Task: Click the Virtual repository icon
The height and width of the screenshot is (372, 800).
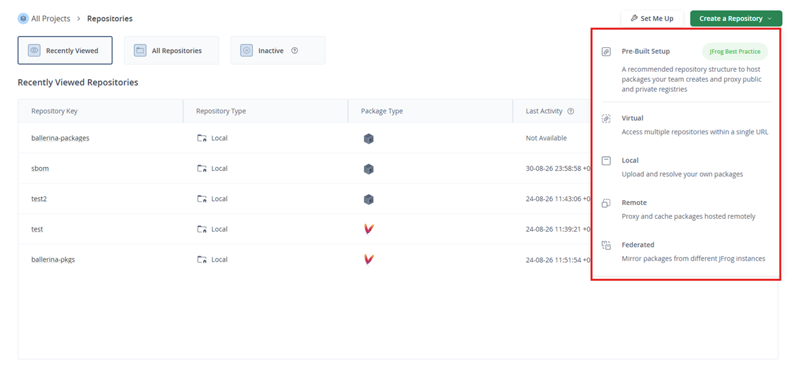Action: coord(606,118)
